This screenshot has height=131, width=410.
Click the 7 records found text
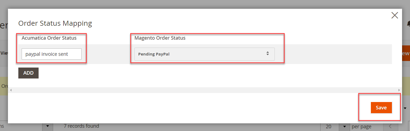81,126
